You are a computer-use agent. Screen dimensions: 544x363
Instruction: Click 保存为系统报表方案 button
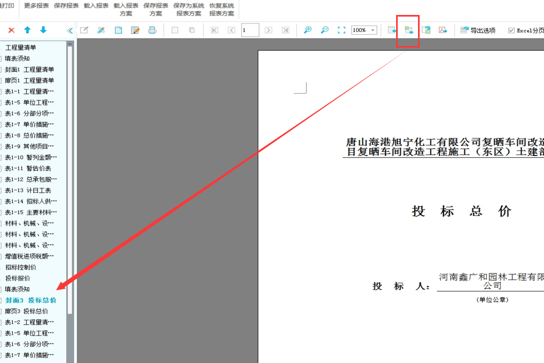pos(189,10)
